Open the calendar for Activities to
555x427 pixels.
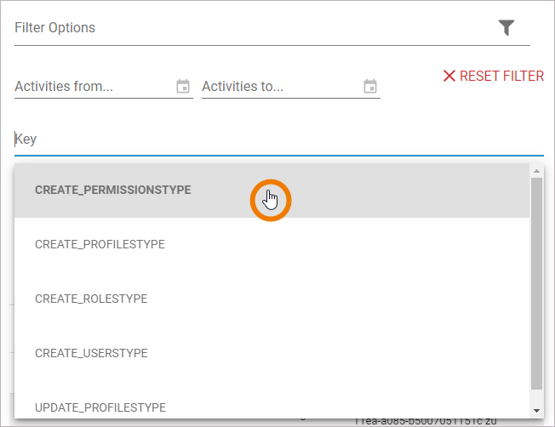[x=370, y=86]
